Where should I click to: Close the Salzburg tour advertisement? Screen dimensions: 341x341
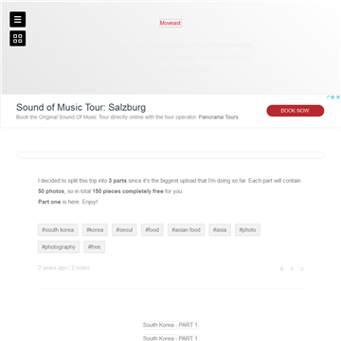coord(337,98)
